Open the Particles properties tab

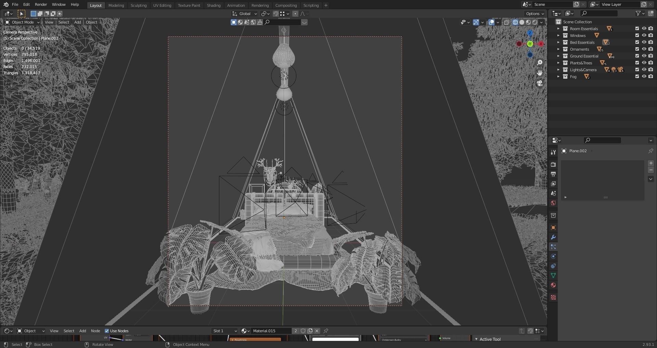(x=553, y=247)
